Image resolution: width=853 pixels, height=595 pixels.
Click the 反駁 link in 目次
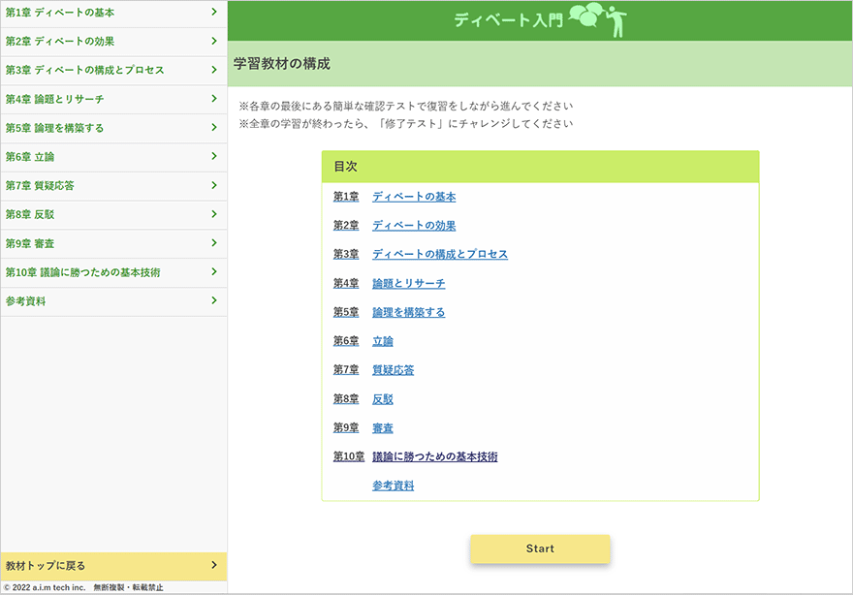(383, 398)
